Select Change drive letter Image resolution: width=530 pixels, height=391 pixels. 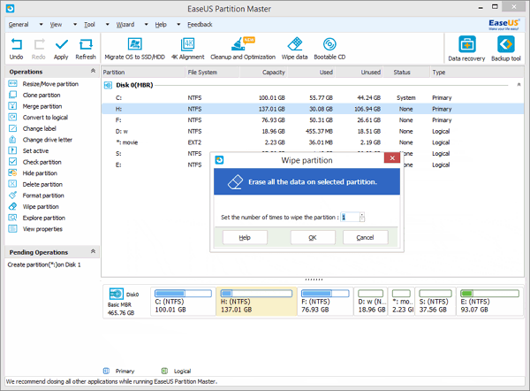48,140
